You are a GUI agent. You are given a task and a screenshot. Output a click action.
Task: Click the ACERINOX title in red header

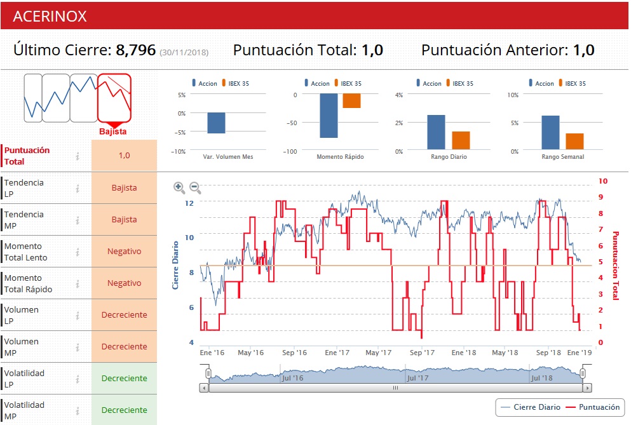pos(50,16)
